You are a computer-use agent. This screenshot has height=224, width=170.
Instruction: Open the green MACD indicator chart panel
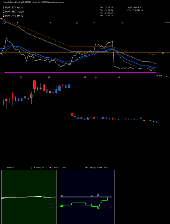29,197
